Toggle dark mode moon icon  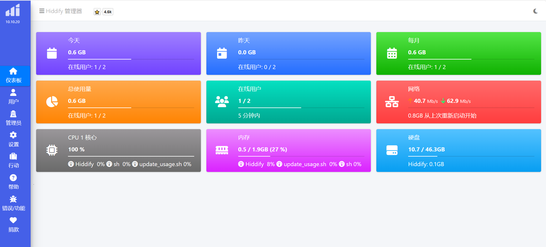click(x=535, y=11)
